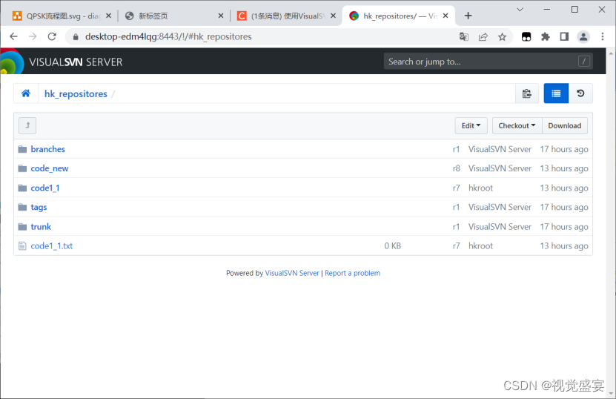Screen dimensions: 616x399
Task: Open a new browser tab
Action: pos(468,16)
